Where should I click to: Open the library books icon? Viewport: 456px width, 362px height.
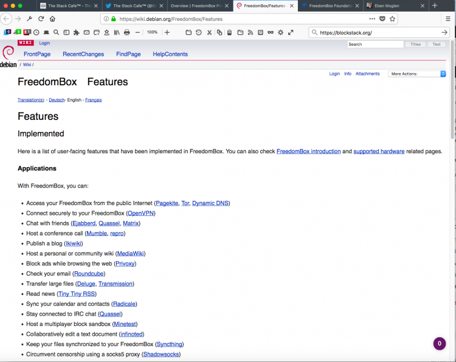coord(117,32)
